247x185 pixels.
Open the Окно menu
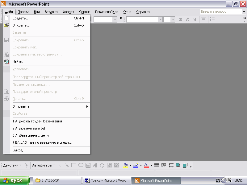click(x=127, y=12)
